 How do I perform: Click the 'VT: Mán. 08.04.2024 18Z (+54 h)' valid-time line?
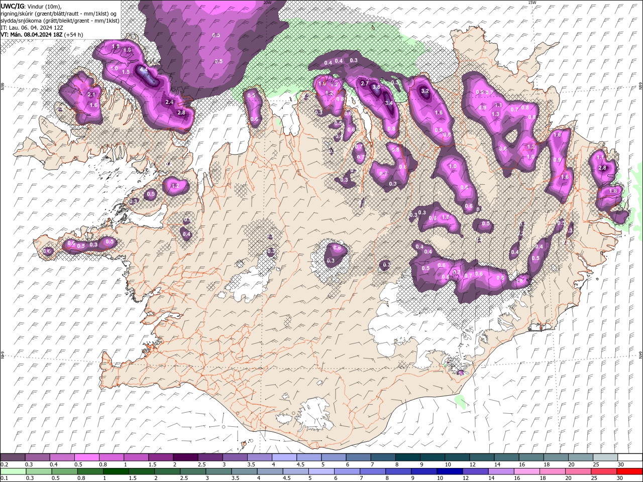(42, 35)
